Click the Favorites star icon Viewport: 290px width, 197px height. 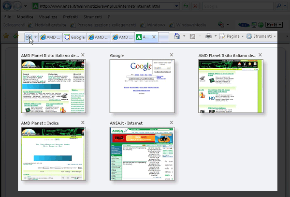click(x=6, y=36)
